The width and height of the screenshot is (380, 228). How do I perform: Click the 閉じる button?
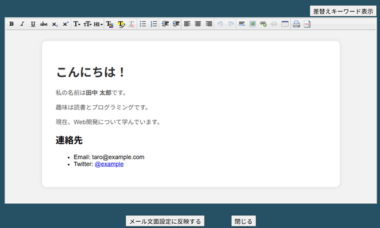click(x=243, y=221)
